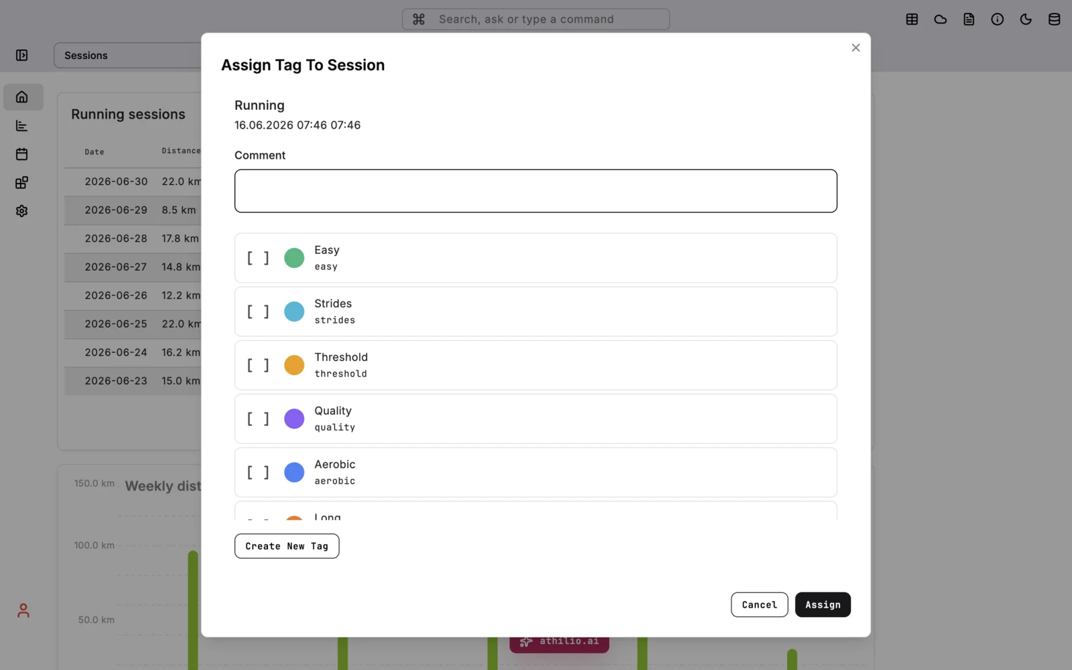Open the cloud sync icon
The width and height of the screenshot is (1072, 670).
point(941,19)
